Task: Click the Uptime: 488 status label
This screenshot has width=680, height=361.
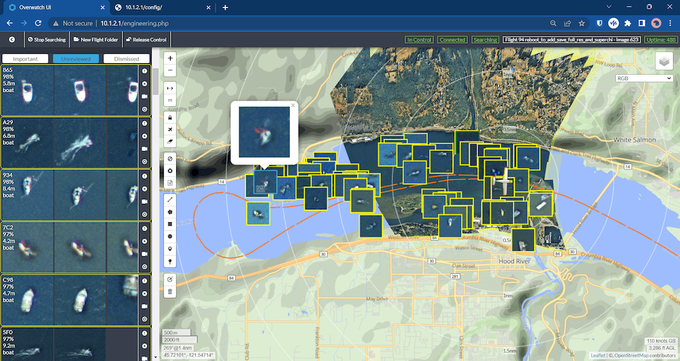Action: pos(661,39)
